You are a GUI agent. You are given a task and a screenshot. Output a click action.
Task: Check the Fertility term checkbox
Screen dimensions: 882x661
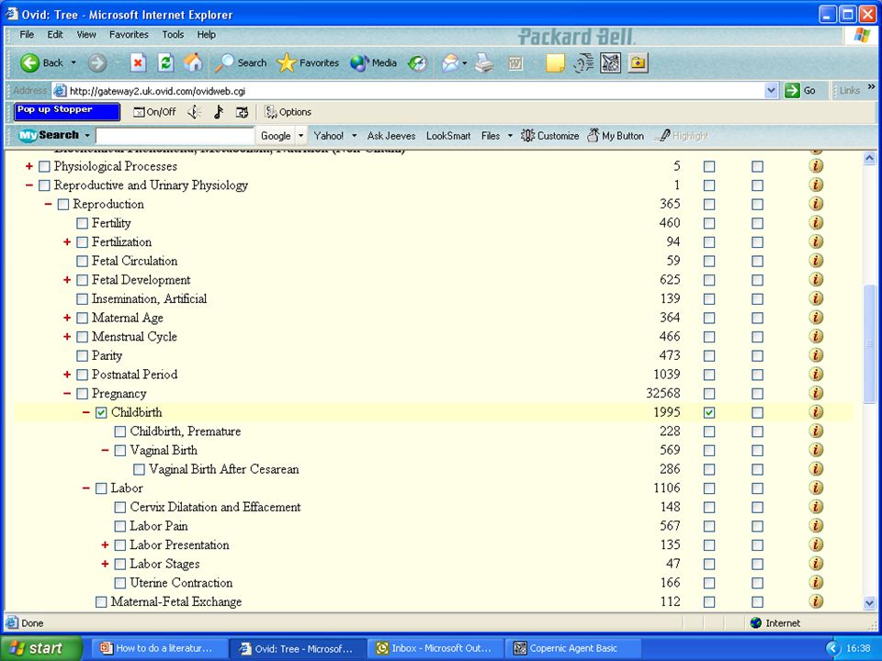pos(82,223)
